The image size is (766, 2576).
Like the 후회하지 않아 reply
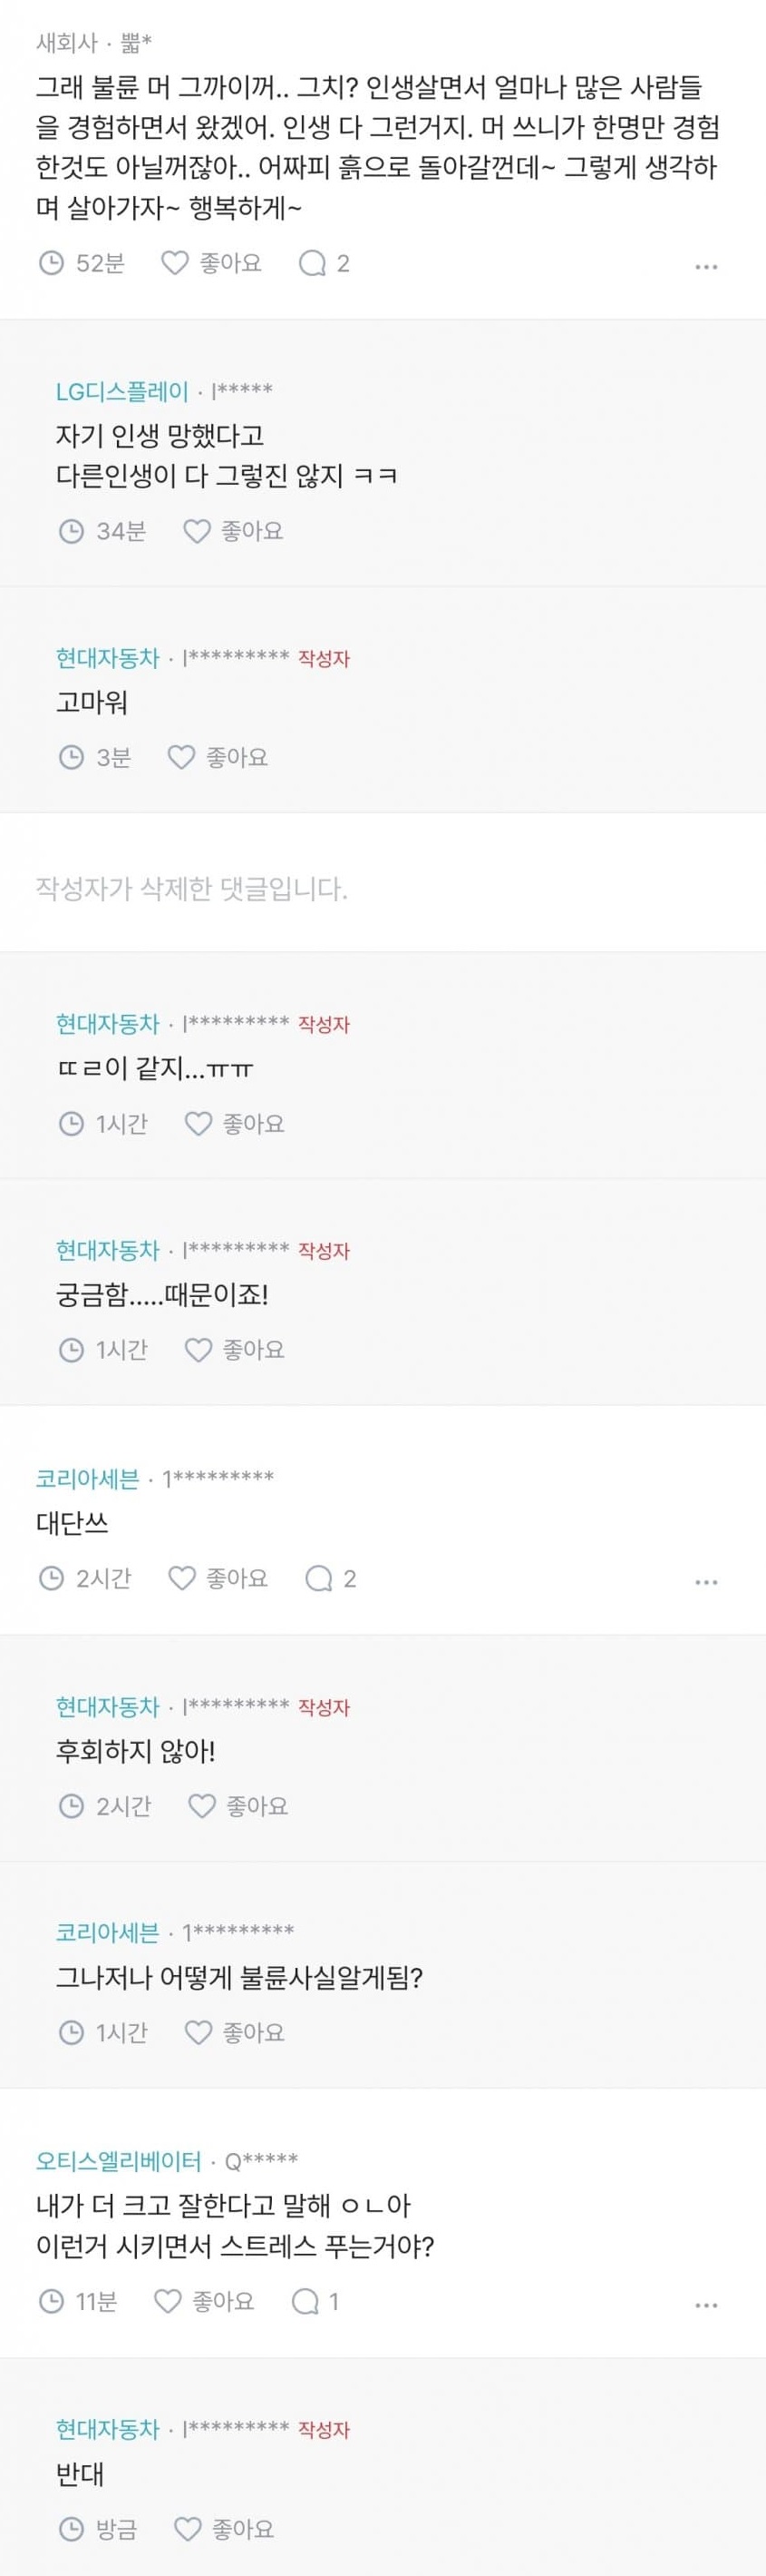click(238, 1805)
